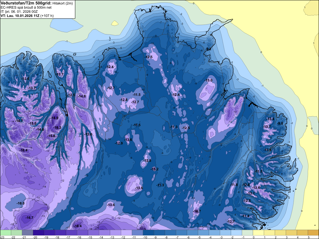Select the legend swatch between -23 and -22
The image size is (319, 239).
tap(5, 233)
